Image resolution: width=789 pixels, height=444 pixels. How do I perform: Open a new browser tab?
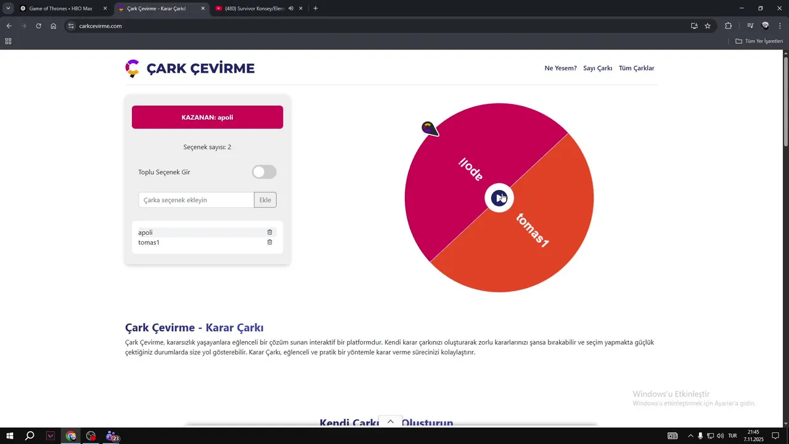pyautogui.click(x=316, y=9)
